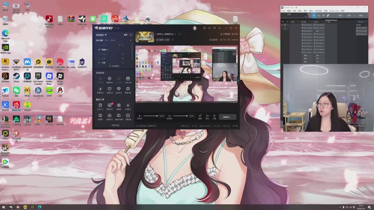The width and height of the screenshot is (374, 210).
Task: Open Steam desktop shortcut
Action: tap(16, 77)
